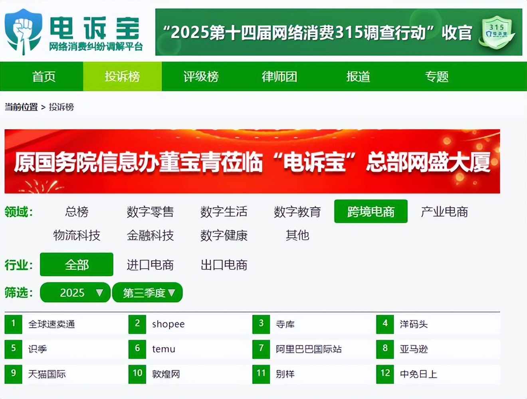This screenshot has height=399, width=527.
Task: Click the green rank badge numbered 11
Action: coord(261,374)
